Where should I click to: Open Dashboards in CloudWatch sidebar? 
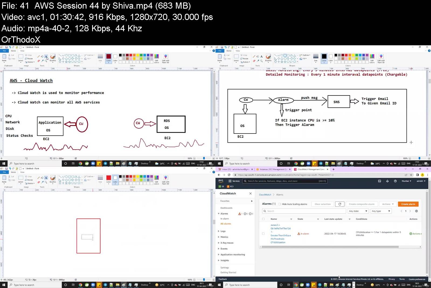pyautogui.click(x=226, y=208)
